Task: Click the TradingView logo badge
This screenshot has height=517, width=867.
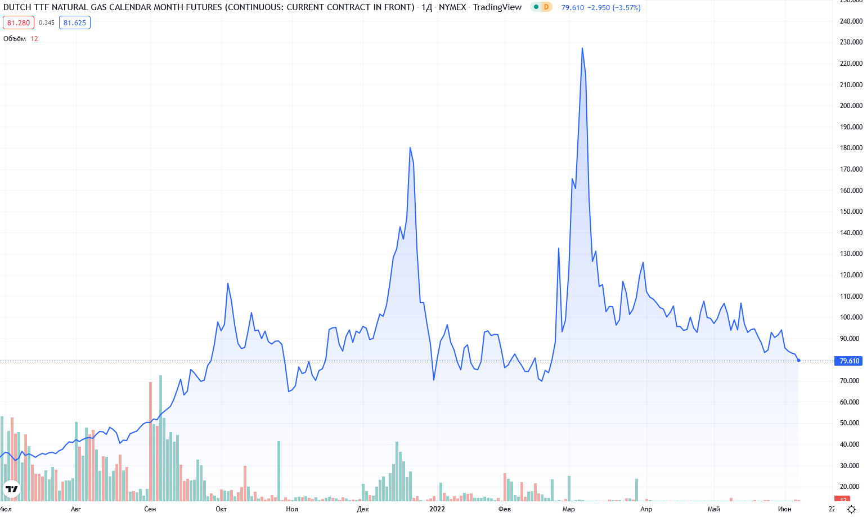Action: [x=11, y=489]
